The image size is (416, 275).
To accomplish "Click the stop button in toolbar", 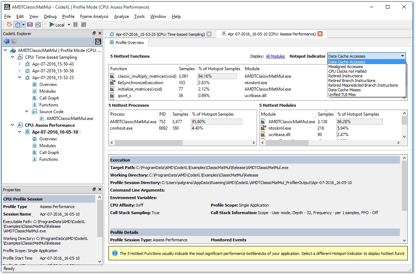I will pos(83,25).
